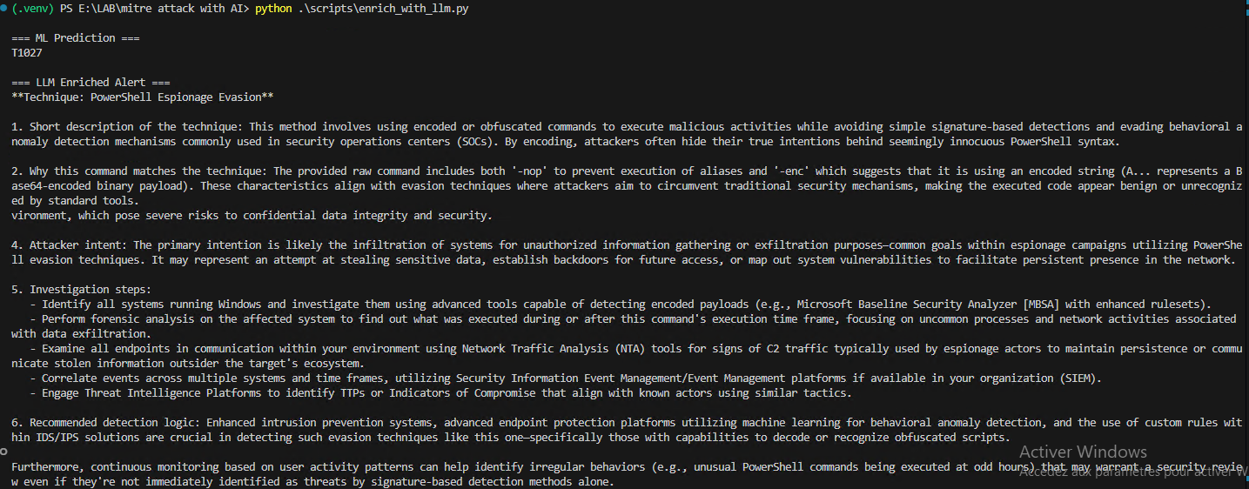Click the Recommended detection logic heading

click(103, 422)
